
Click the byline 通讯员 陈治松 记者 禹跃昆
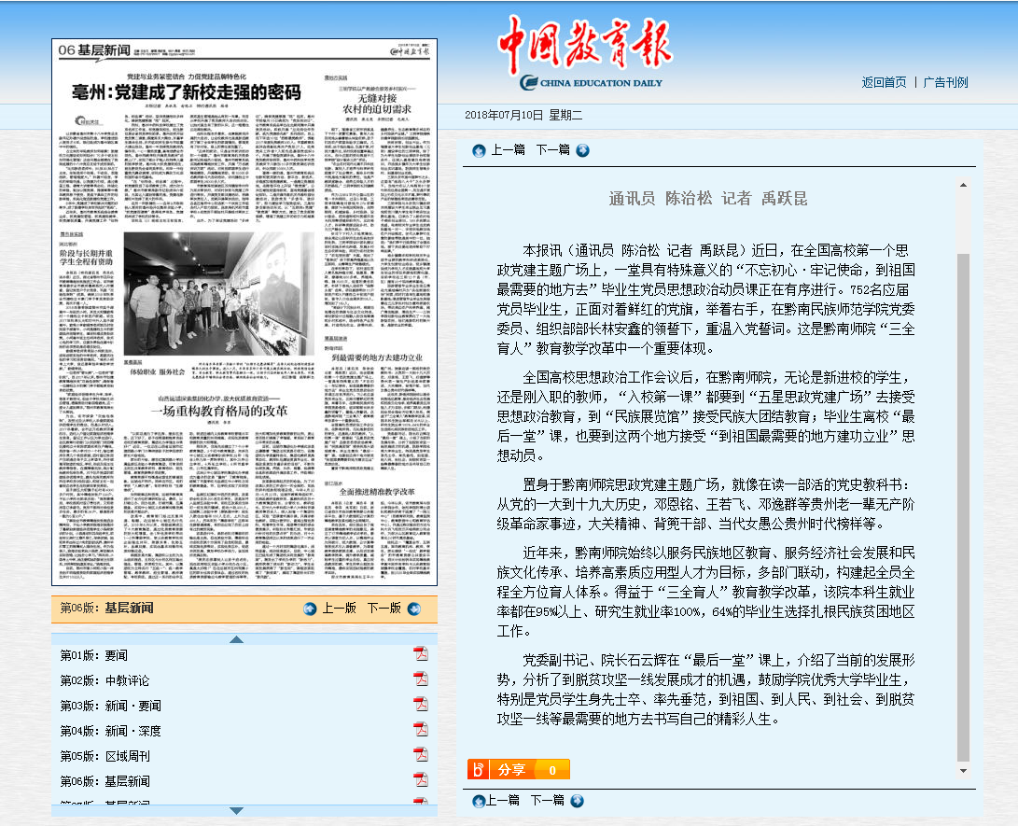(x=708, y=199)
